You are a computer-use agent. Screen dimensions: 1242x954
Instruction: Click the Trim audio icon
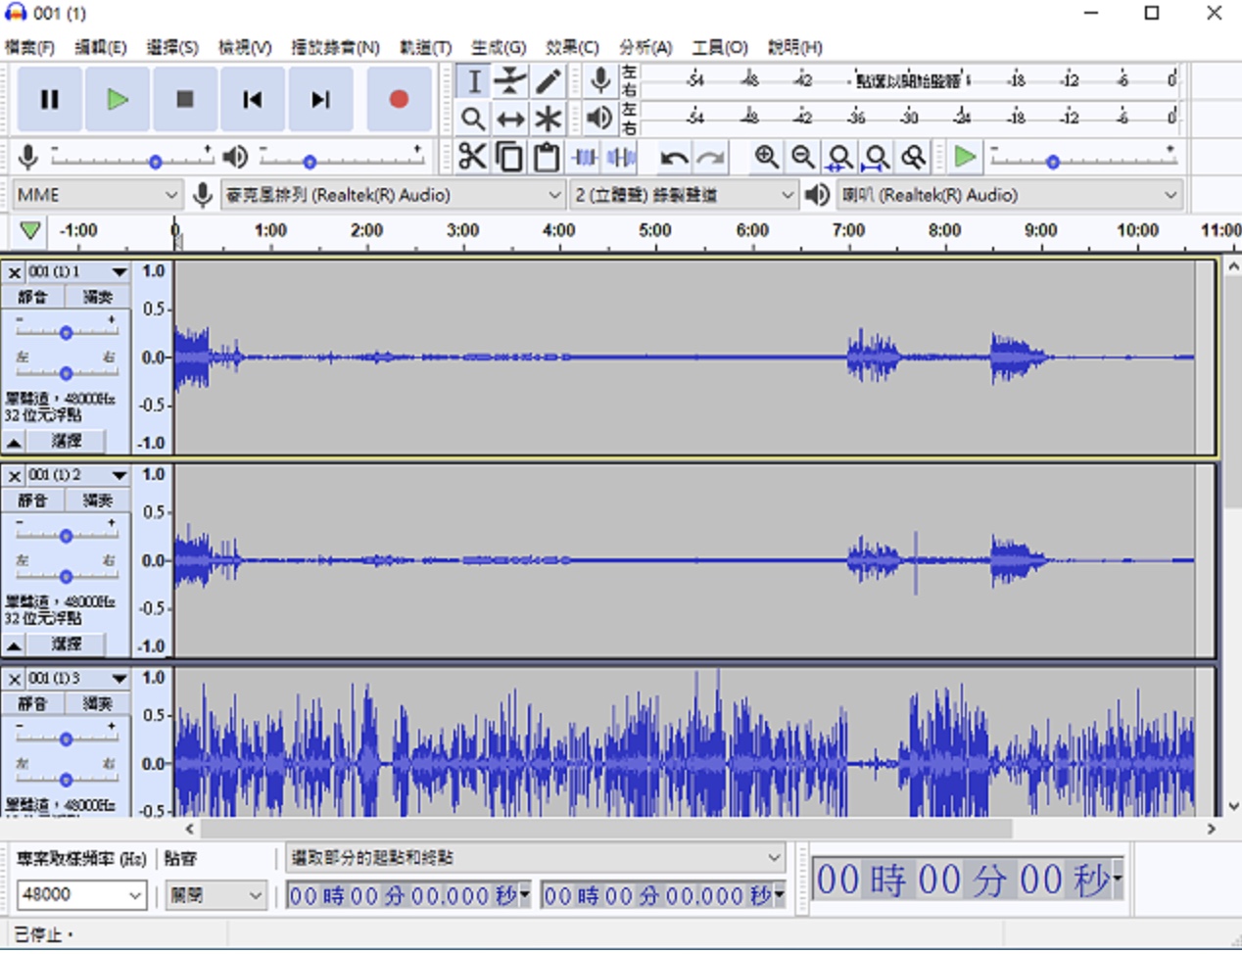coord(585,157)
